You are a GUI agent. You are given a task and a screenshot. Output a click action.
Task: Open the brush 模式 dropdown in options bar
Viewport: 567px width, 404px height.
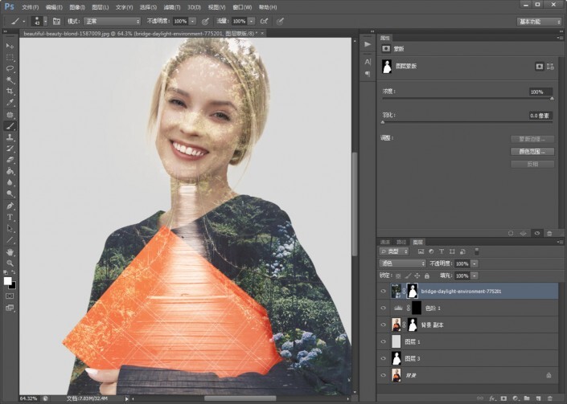tap(112, 21)
